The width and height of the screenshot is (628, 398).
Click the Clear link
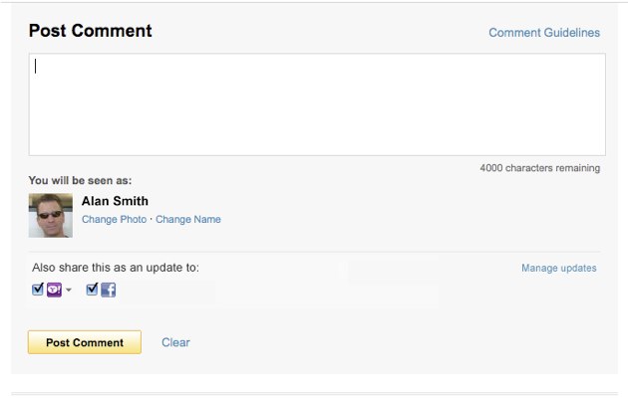[175, 342]
